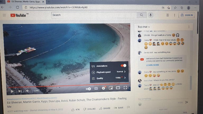Open the #deephousemix hashtag link
This screenshot has height=114, width=203.
tap(14, 99)
